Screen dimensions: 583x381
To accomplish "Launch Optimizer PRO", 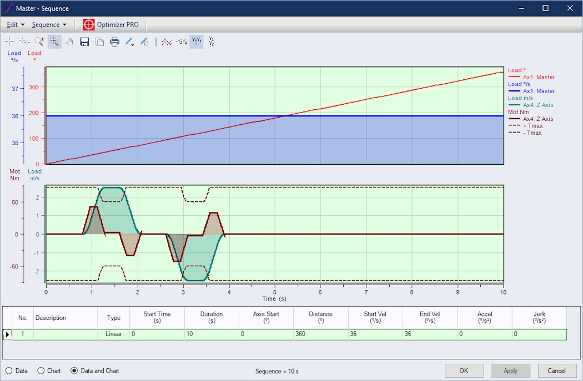I will (111, 24).
